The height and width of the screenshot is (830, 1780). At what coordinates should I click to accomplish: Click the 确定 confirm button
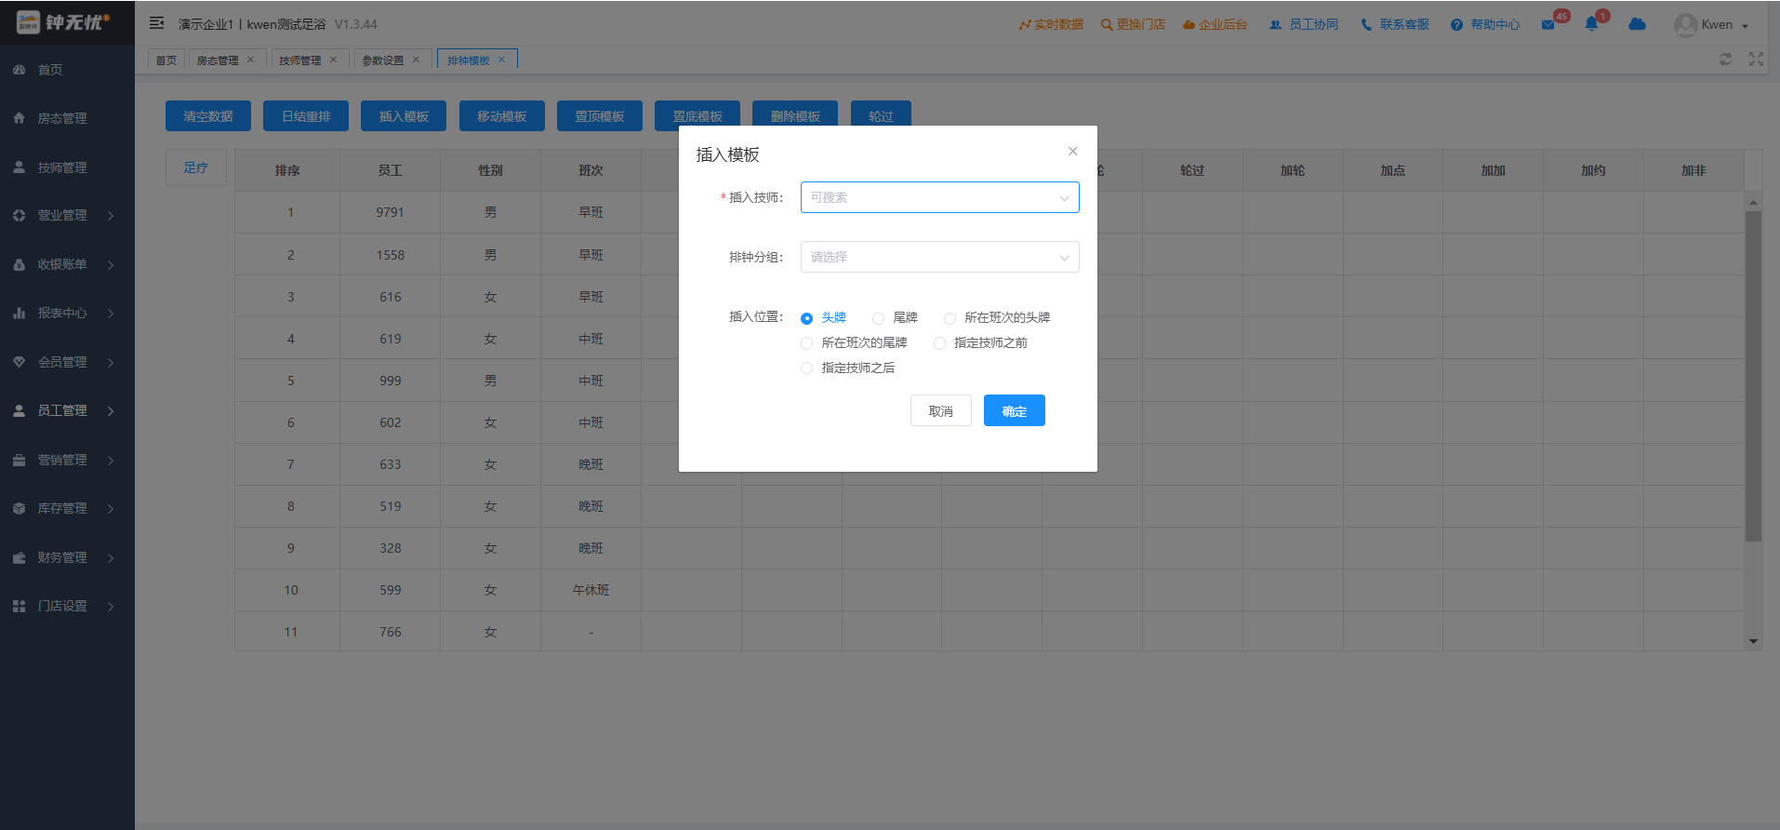point(1015,410)
